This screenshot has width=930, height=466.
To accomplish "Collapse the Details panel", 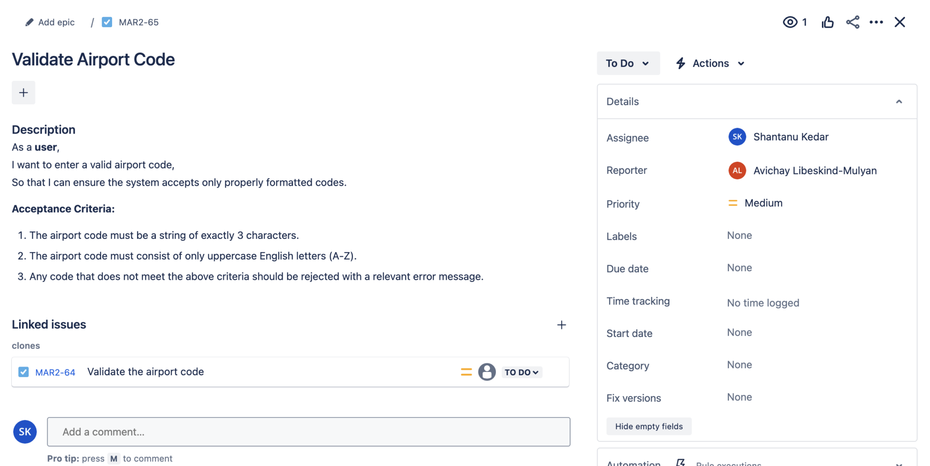I will [x=900, y=101].
